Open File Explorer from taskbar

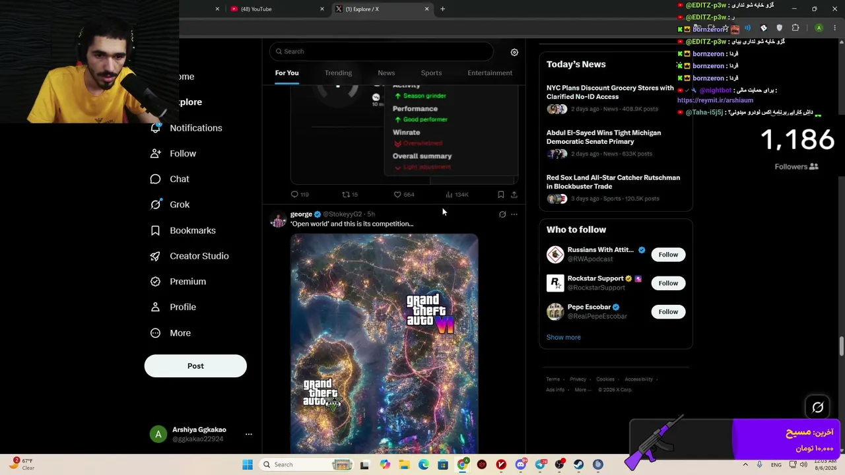pyautogui.click(x=404, y=464)
